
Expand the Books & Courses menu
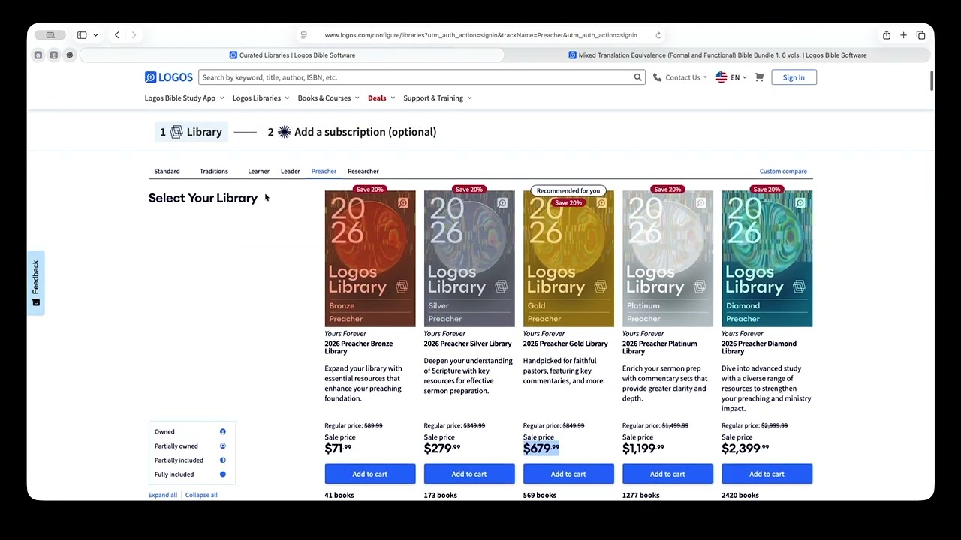328,98
